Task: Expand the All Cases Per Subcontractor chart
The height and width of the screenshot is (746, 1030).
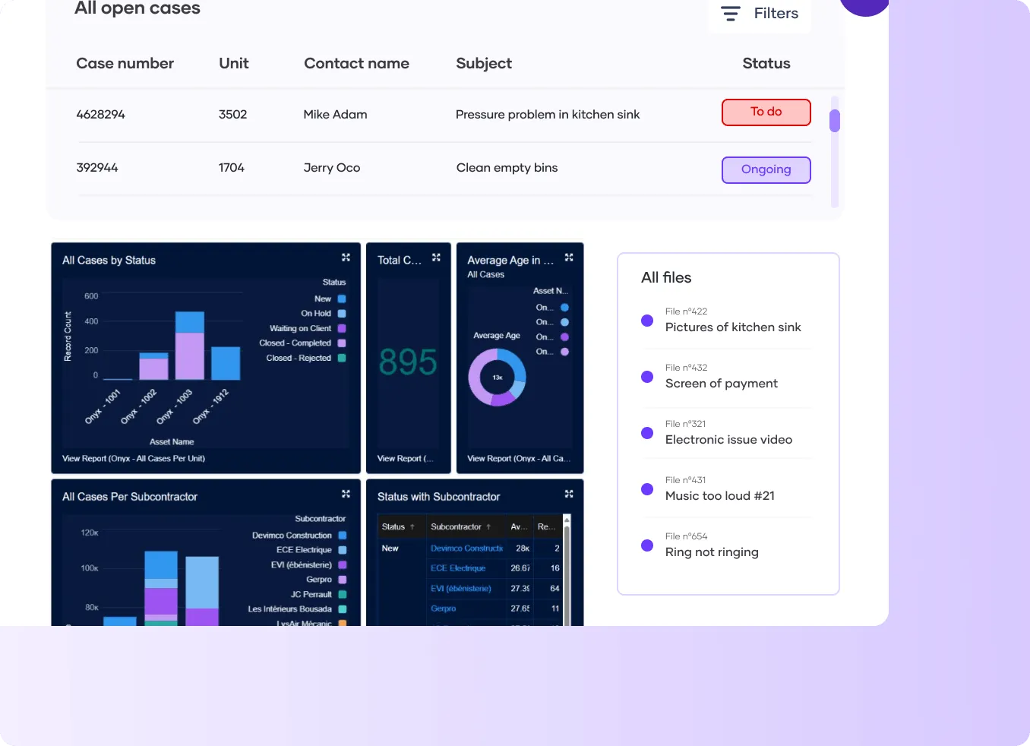Action: click(346, 493)
